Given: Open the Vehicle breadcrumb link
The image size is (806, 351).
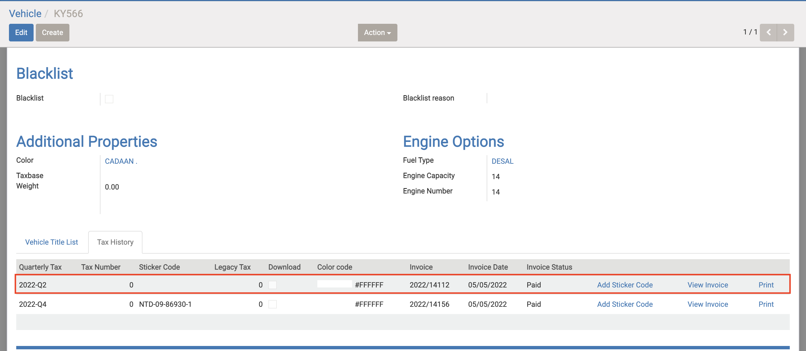Looking at the screenshot, I should tap(25, 13).
